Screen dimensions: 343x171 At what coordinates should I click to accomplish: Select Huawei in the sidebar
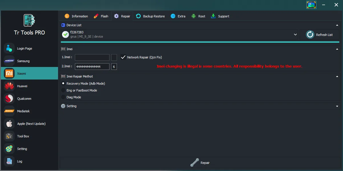pos(29,86)
